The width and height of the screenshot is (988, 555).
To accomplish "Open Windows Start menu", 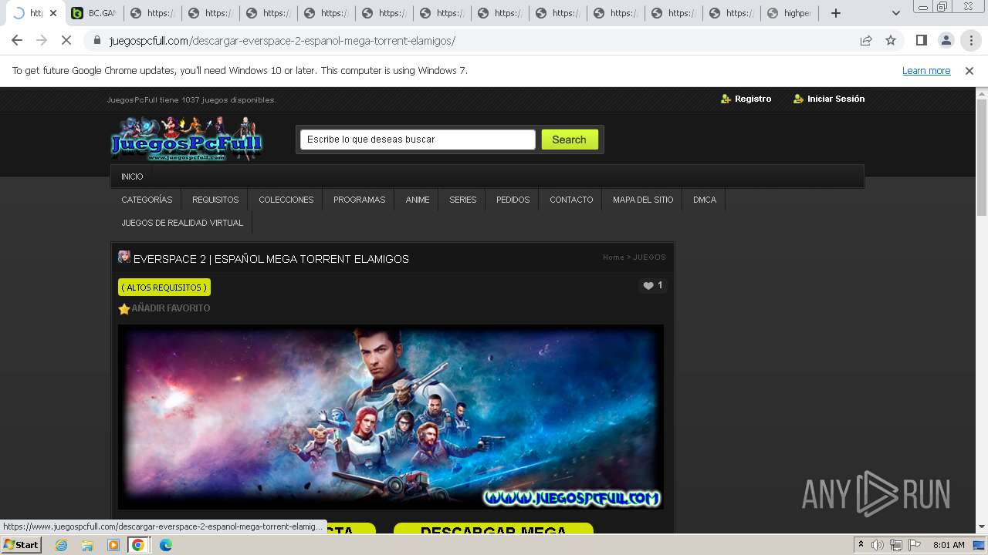I will pos(22,545).
